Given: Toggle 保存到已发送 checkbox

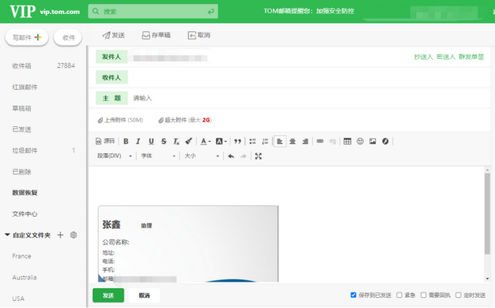Looking at the screenshot, I should point(353,295).
